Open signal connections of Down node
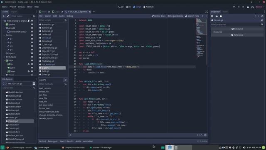The height and width of the screenshot is (150, 266). pyautogui.click(x=29, y=71)
